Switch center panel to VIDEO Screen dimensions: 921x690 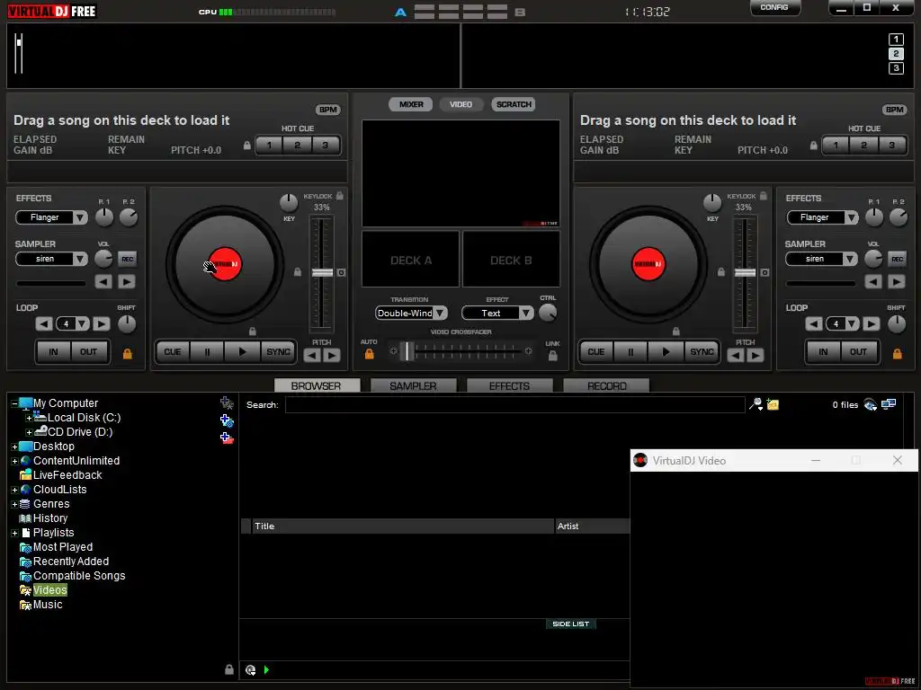[460, 104]
